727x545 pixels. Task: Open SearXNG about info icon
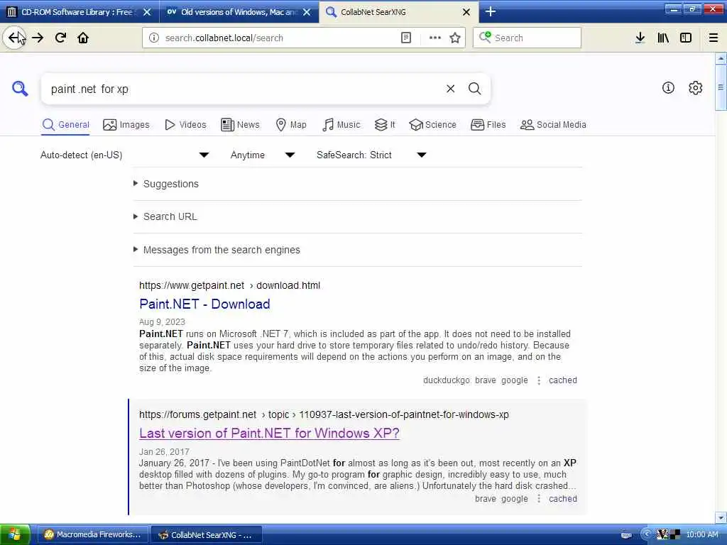668,87
